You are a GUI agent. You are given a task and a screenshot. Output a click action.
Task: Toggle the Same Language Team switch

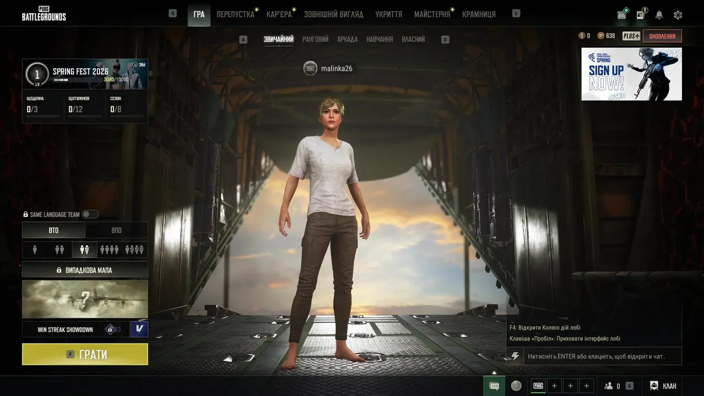tap(90, 215)
